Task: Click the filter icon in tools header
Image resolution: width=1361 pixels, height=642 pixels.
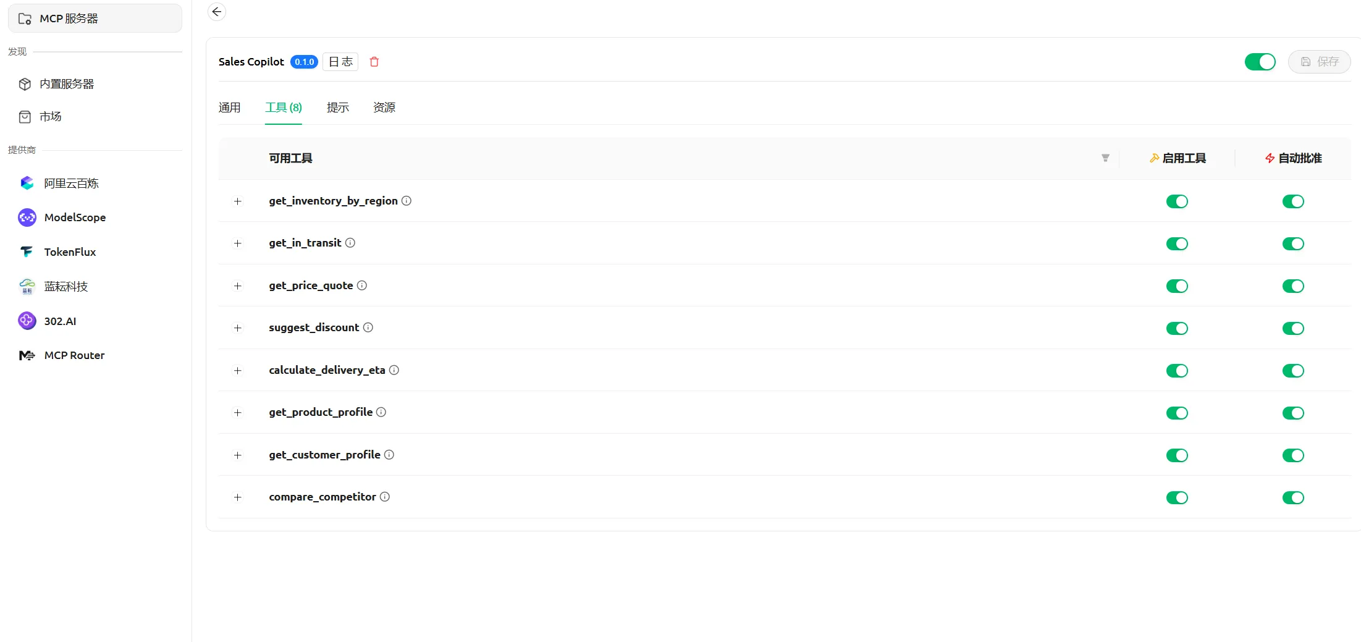Action: pos(1105,158)
